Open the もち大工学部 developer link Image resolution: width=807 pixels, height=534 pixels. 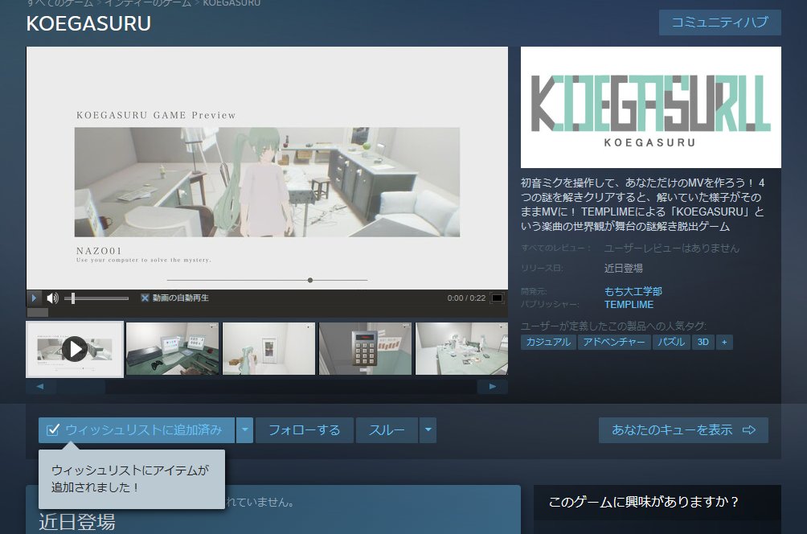(633, 291)
